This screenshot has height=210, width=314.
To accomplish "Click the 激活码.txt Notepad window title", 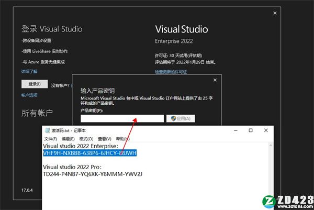I will pos(69,130).
